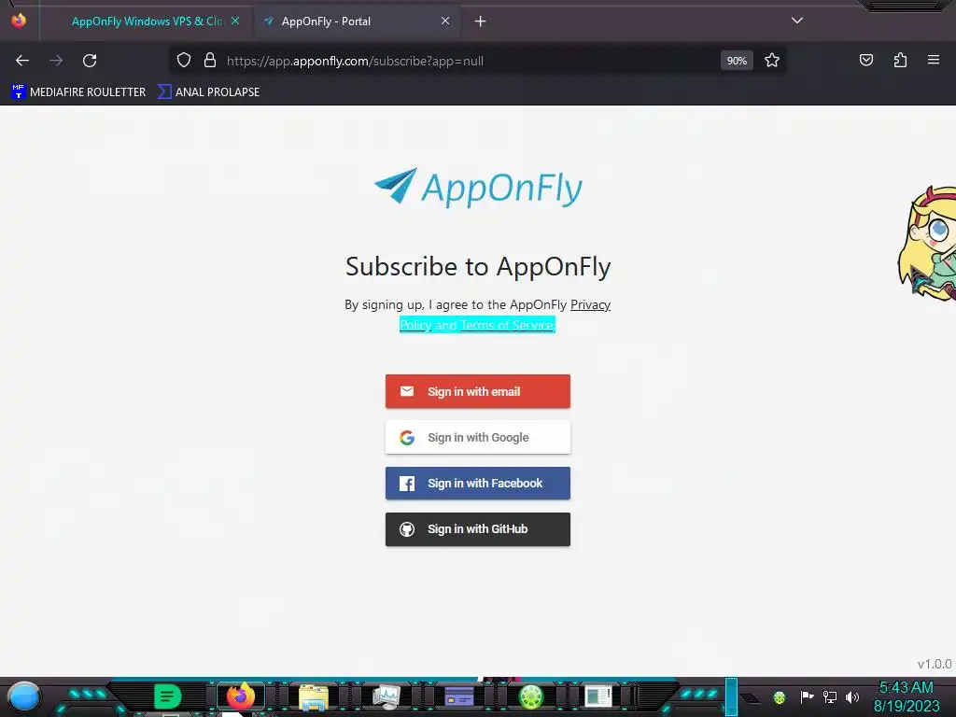Reload the page with the refresh icon
This screenshot has width=956, height=717.
tap(90, 61)
